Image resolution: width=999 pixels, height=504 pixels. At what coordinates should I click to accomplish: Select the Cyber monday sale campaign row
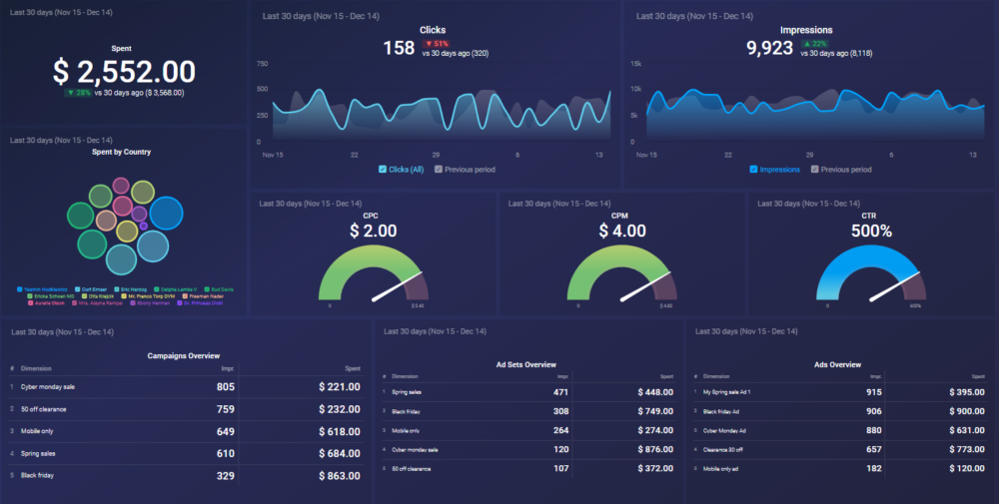tap(186, 387)
